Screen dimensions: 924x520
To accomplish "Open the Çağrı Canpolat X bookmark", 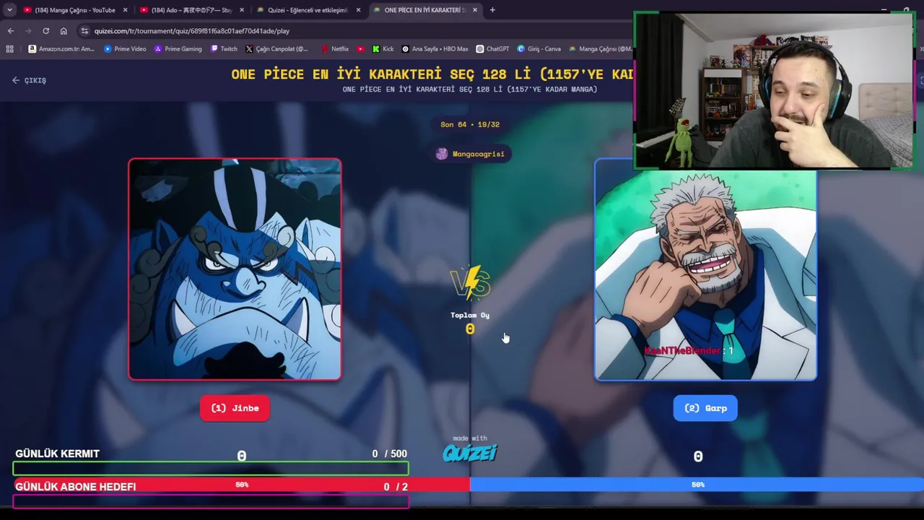I will [276, 49].
